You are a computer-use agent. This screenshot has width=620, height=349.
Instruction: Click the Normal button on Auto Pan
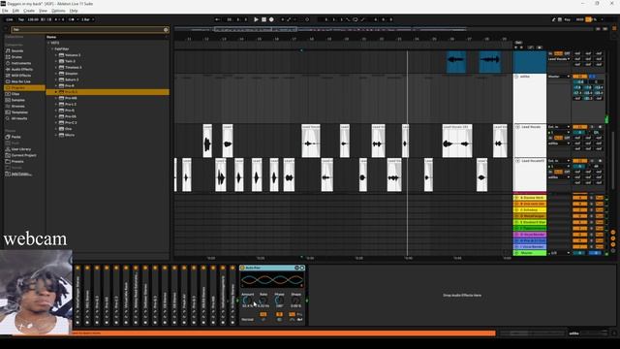248,319
